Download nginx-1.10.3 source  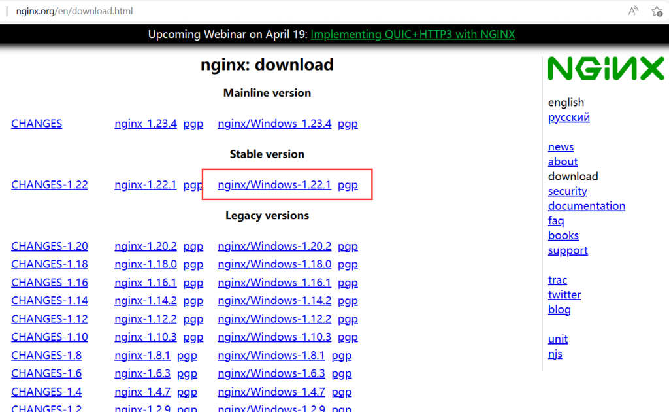pyautogui.click(x=146, y=337)
